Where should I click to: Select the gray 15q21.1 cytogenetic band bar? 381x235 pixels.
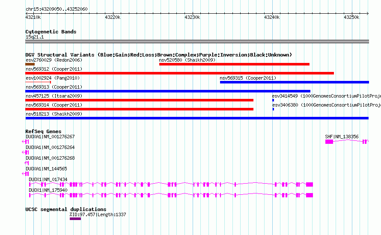tap(197, 42)
